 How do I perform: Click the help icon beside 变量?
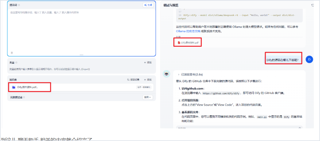click(16, 63)
